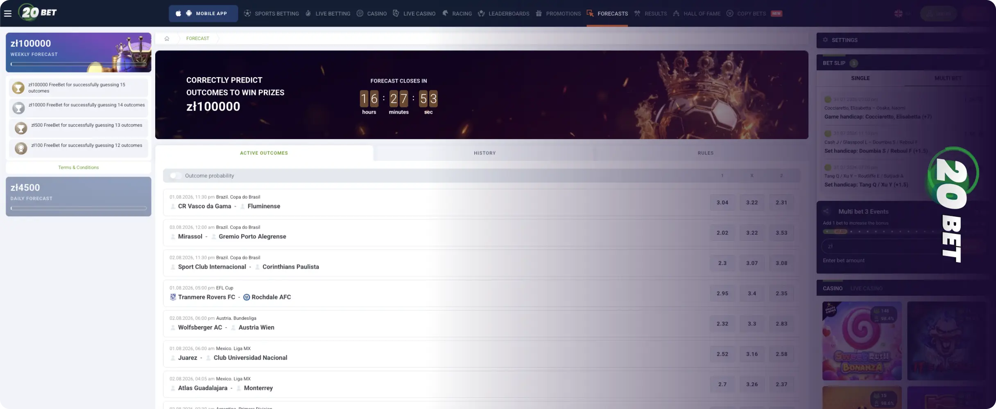Click Mirassol team name
Viewport: 996px width, 409px height.
190,236
